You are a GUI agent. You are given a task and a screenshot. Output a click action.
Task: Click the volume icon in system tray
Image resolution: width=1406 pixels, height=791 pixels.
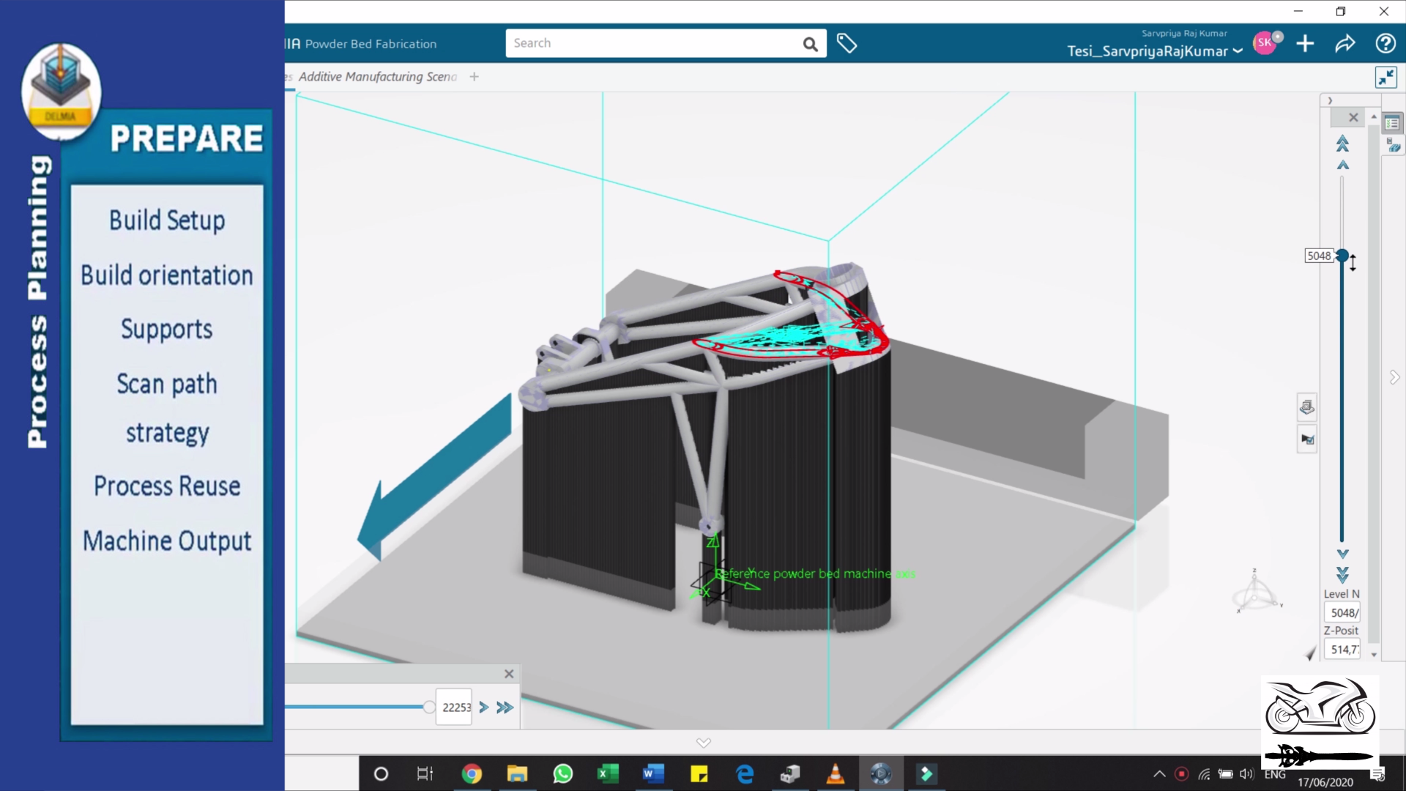(1246, 774)
